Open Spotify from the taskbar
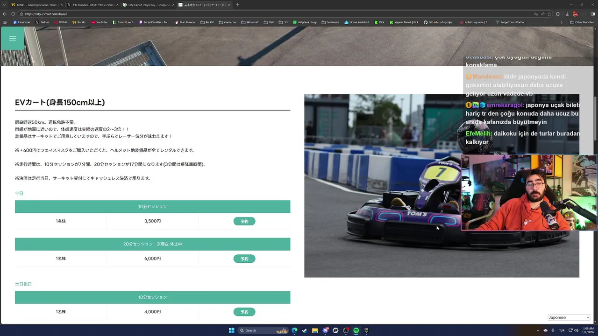598x336 pixels. [356, 330]
